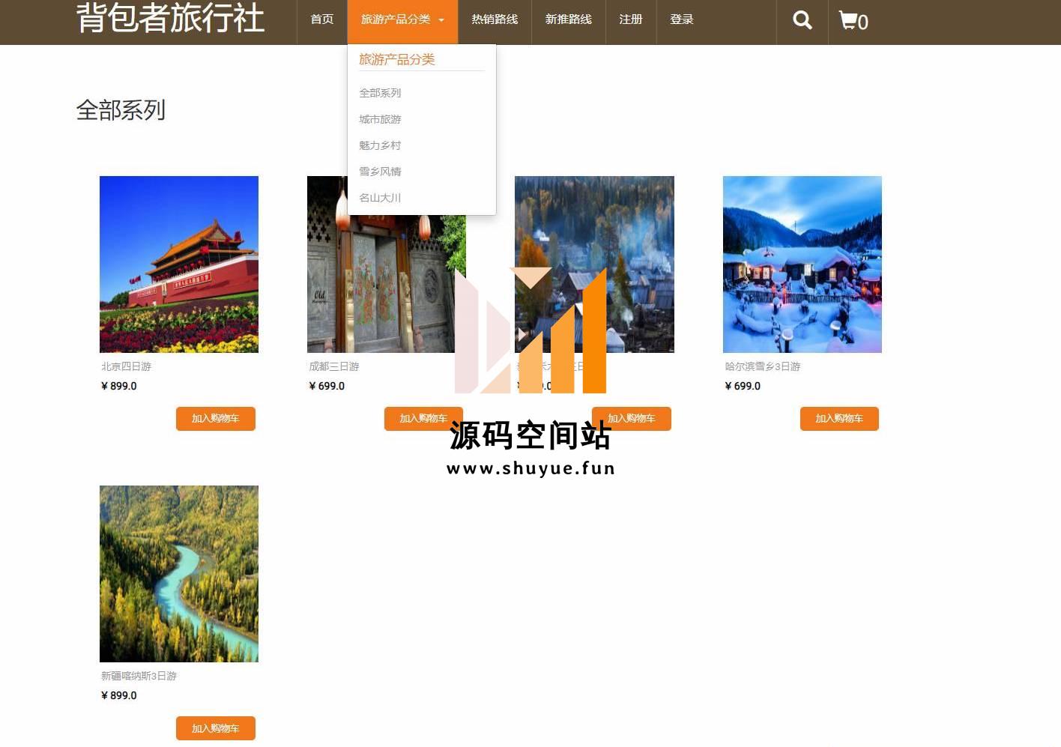
Task: Open the 北京四日游 Tiananmen thumbnail
Action: click(179, 264)
